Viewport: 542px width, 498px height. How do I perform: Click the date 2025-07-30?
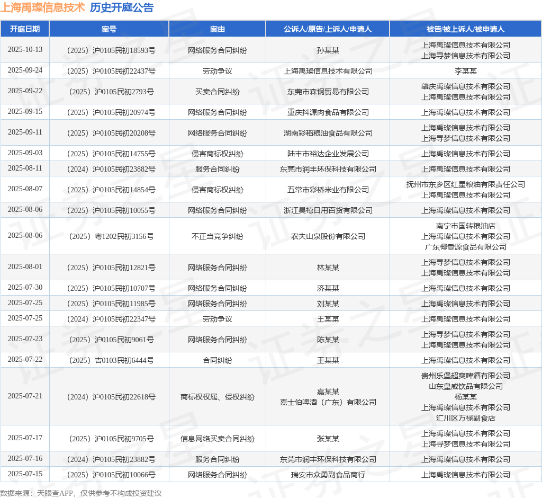point(25,287)
